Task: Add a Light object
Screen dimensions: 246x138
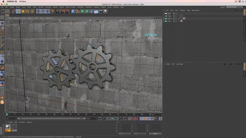Action: [x=105, y=11]
